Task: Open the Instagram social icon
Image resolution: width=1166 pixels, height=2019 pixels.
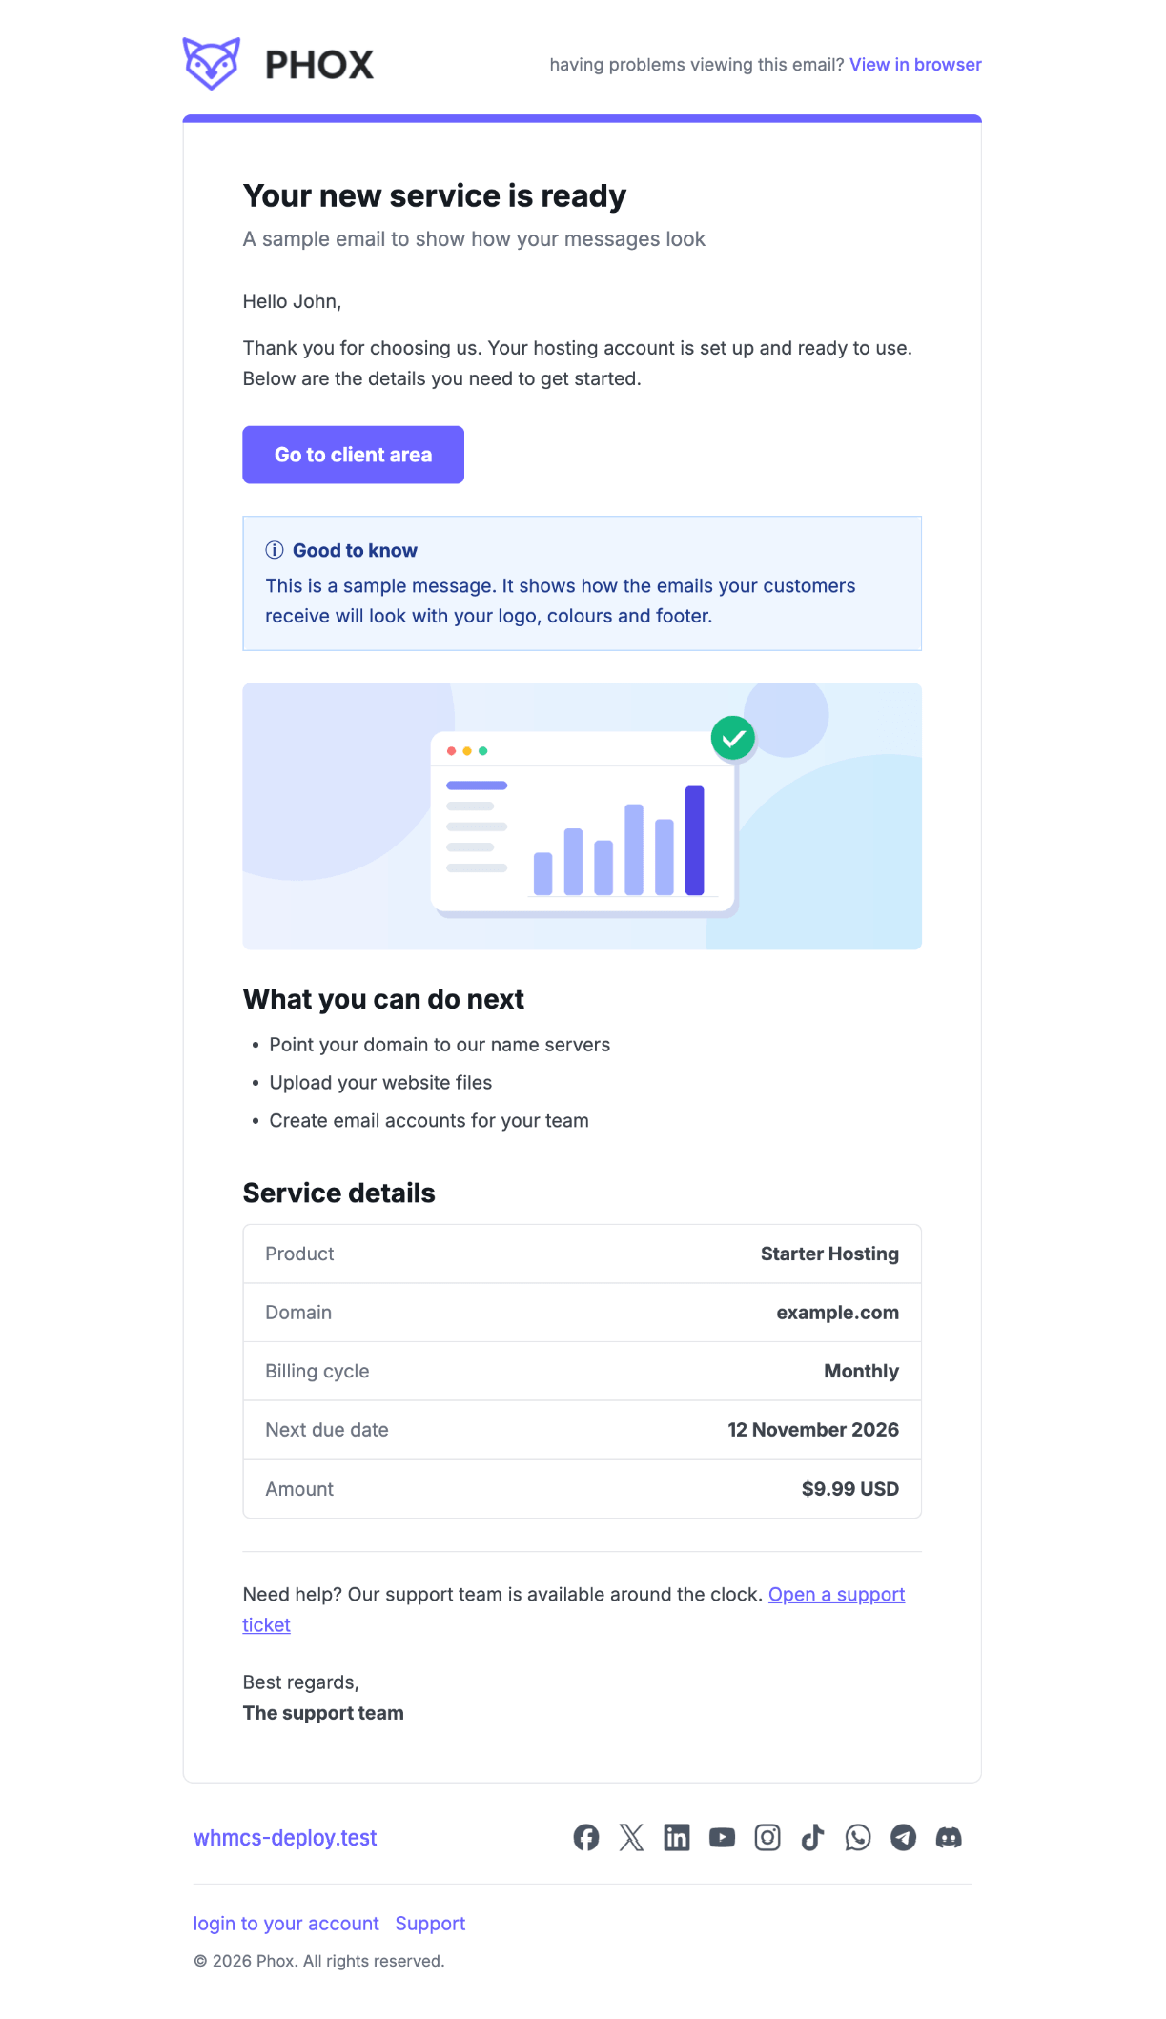Action: [x=767, y=1837]
